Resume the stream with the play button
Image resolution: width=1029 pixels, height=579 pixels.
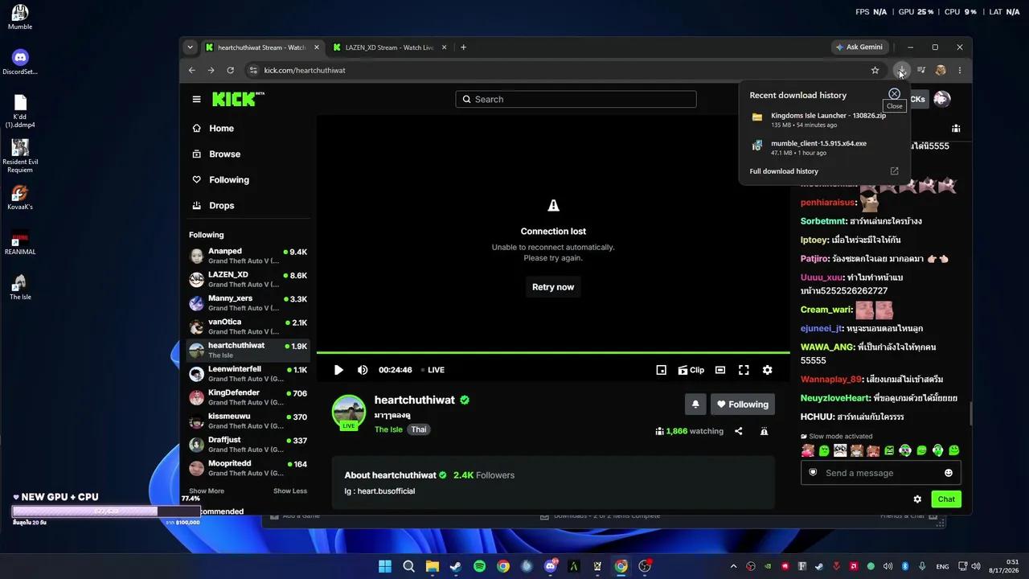[338, 370]
